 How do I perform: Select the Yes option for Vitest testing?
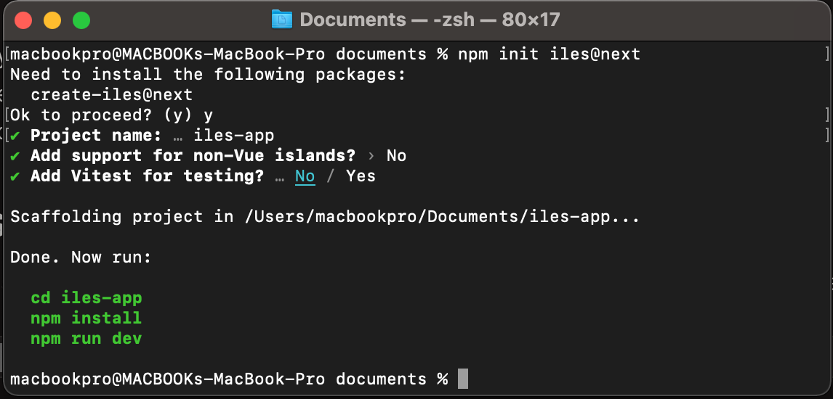coord(361,176)
